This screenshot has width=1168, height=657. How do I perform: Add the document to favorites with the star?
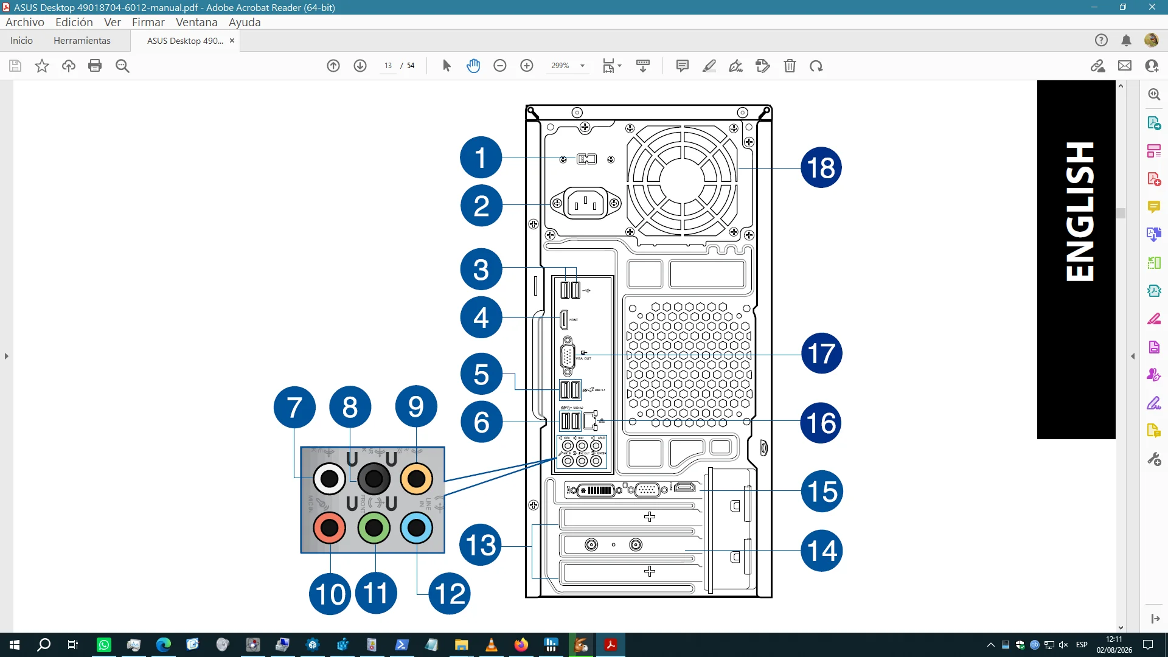click(x=42, y=66)
